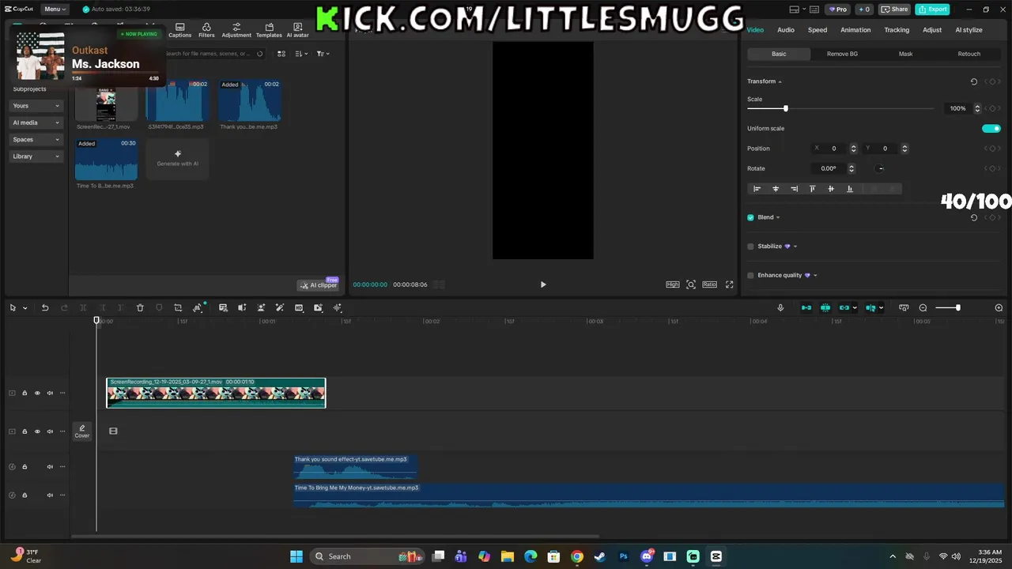The width and height of the screenshot is (1012, 569).
Task: Reset the Transform settings
Action: click(x=974, y=81)
